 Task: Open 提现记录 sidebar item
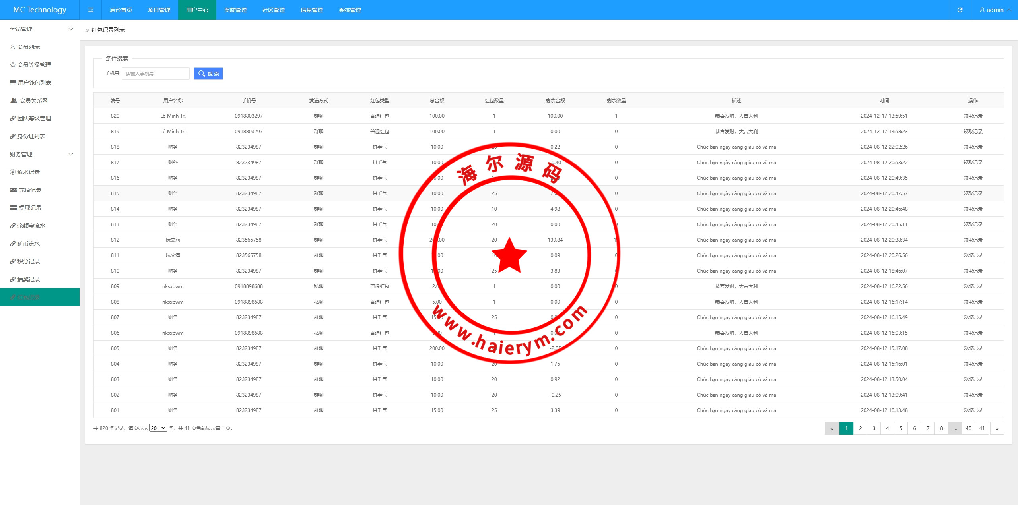(x=30, y=208)
